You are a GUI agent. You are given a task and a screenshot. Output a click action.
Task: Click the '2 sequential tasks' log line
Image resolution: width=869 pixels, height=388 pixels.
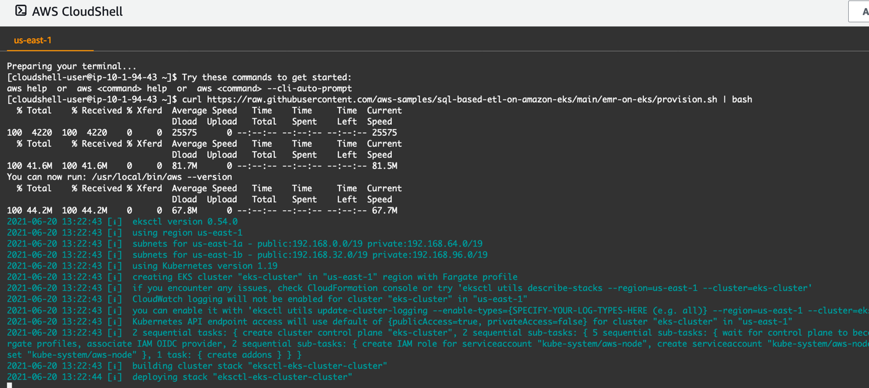[x=438, y=333]
